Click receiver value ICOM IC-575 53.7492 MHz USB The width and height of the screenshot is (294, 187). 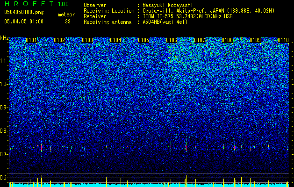[x=187, y=16]
